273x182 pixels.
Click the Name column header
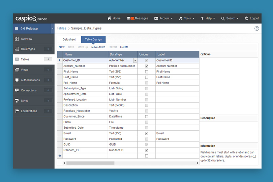85,54
